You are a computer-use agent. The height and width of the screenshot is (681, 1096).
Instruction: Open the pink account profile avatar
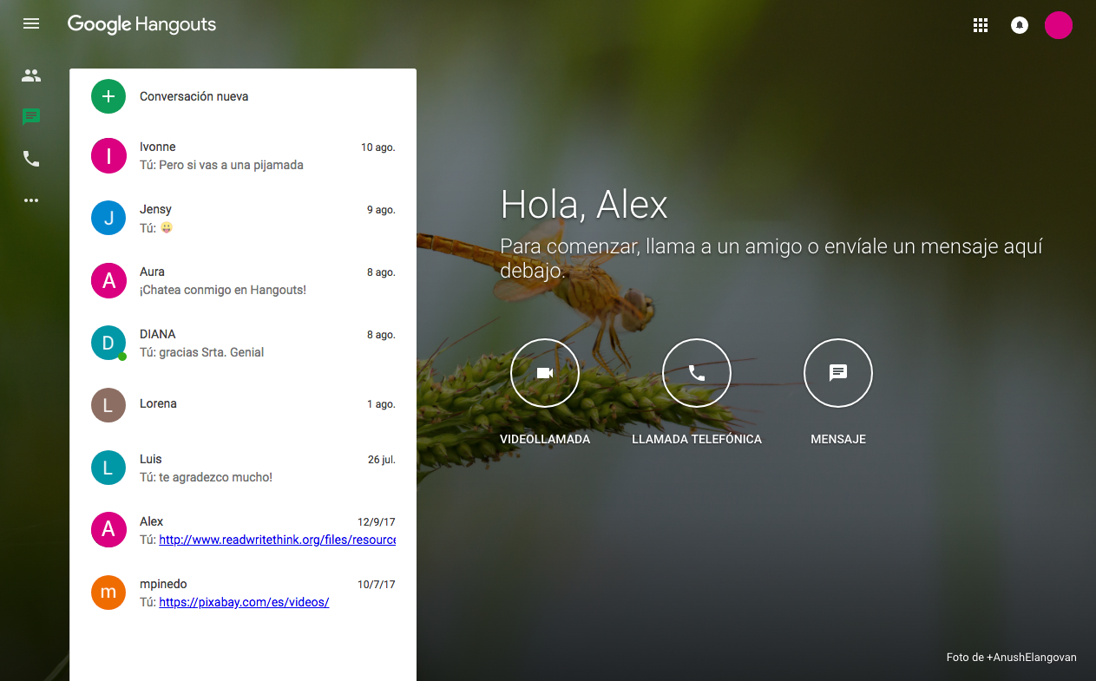pos(1058,25)
